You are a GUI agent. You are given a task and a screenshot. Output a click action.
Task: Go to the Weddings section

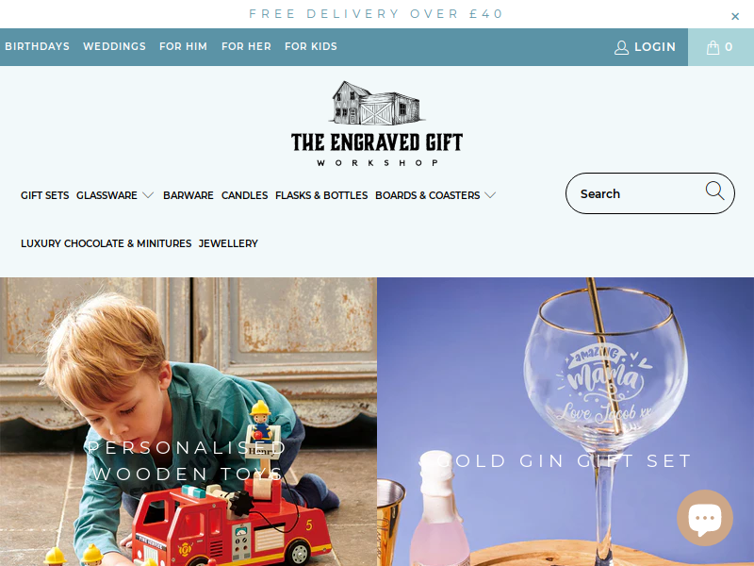(114, 46)
